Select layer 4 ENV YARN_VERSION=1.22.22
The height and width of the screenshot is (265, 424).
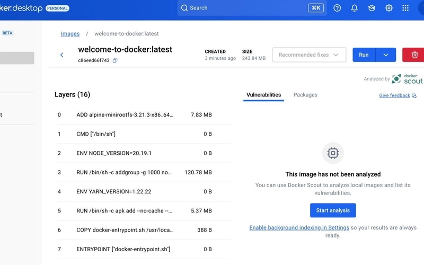[144, 192]
